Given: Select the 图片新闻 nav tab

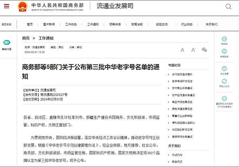Looking at the screenshot, I should click(49, 24).
